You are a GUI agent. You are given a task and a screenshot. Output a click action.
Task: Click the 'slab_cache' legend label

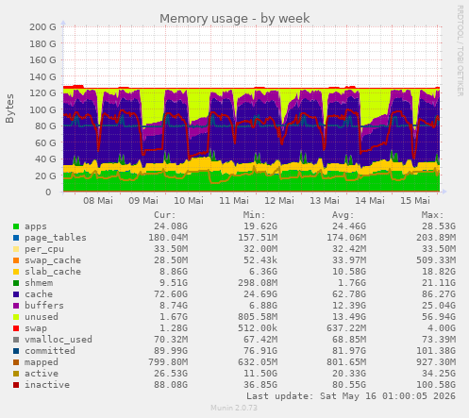point(53,272)
